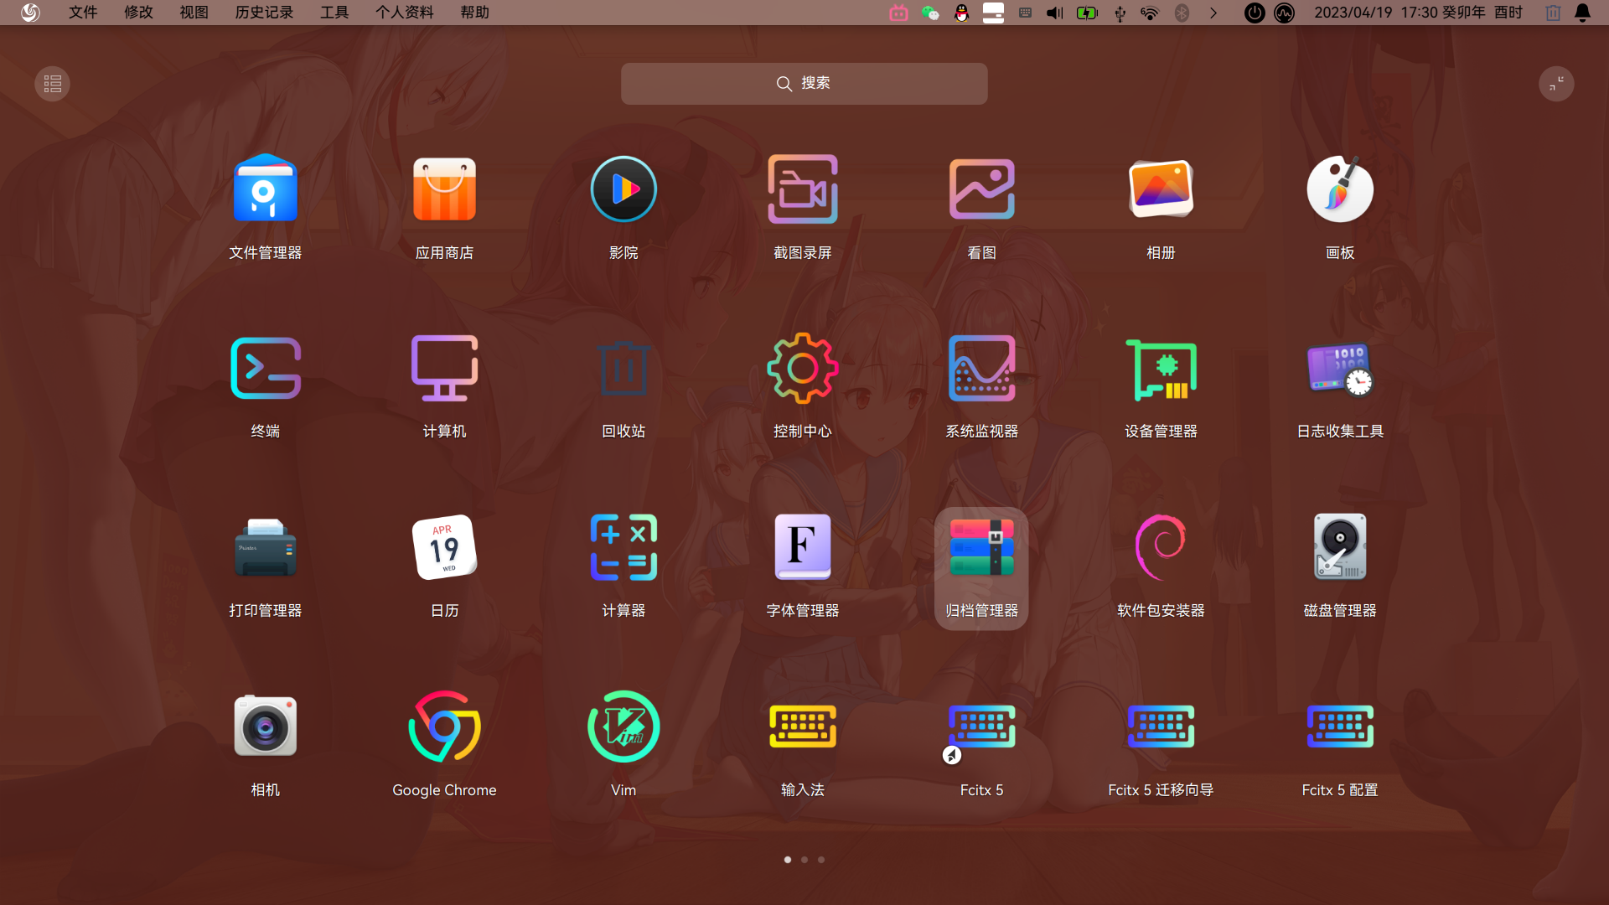The height and width of the screenshot is (905, 1609).
Task: Open volume control in top bar
Action: click(x=1055, y=13)
